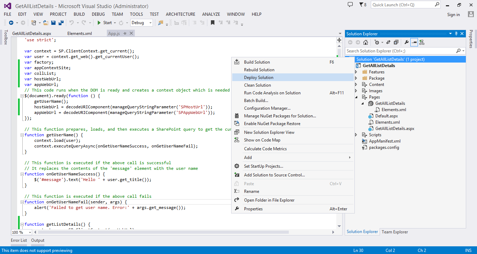The height and width of the screenshot is (254, 477).
Task: Click the Quick Launch search magnifier icon
Action: [x=437, y=5]
